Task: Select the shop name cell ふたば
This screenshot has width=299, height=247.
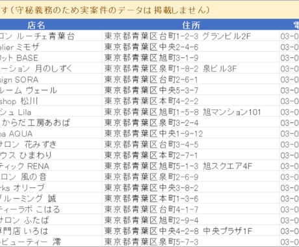Action: pyautogui.click(x=51, y=220)
